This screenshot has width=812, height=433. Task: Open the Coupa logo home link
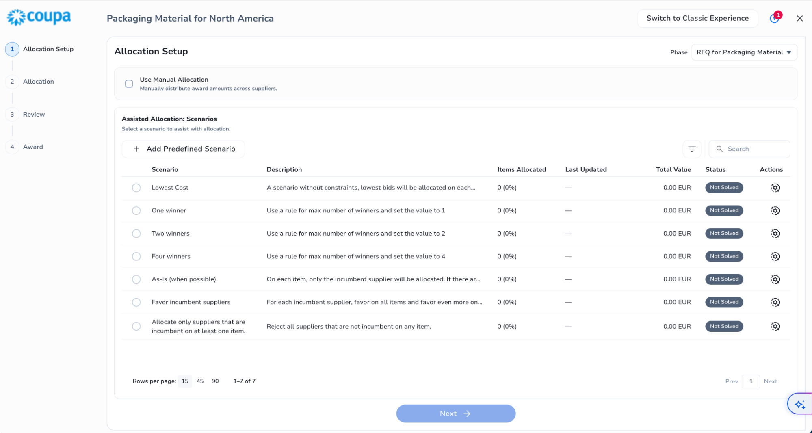[x=39, y=17]
